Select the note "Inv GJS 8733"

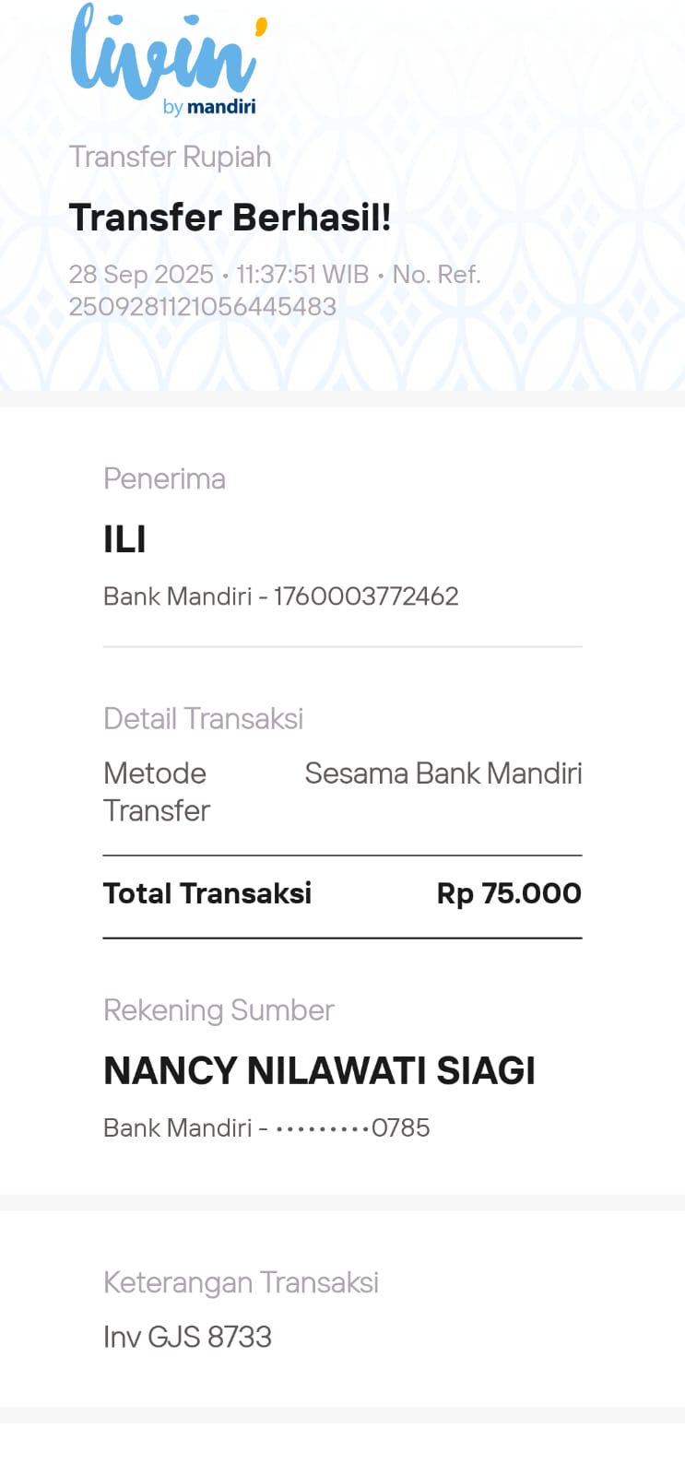point(187,1337)
